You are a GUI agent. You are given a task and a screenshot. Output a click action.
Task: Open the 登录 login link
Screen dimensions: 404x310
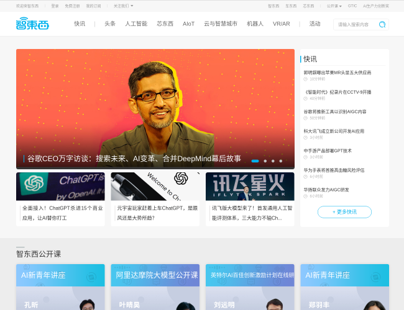pyautogui.click(x=55, y=6)
